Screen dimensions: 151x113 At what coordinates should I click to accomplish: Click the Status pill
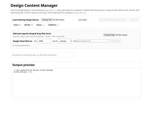[40, 25]
